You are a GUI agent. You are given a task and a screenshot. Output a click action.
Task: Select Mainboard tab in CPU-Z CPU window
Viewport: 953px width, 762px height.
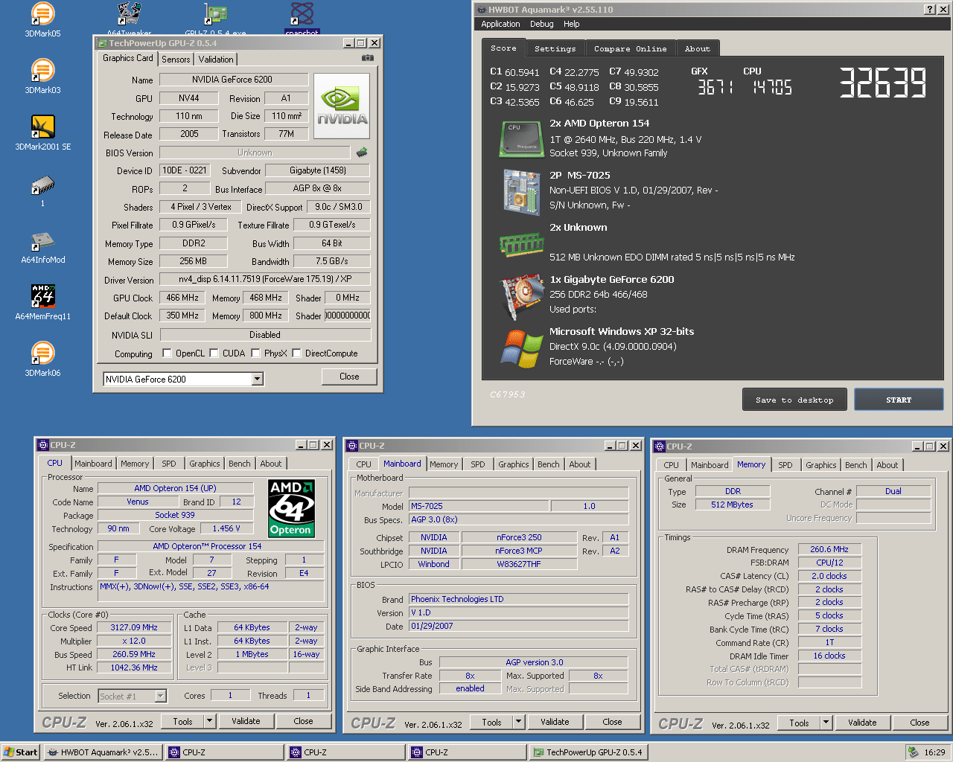(93, 464)
